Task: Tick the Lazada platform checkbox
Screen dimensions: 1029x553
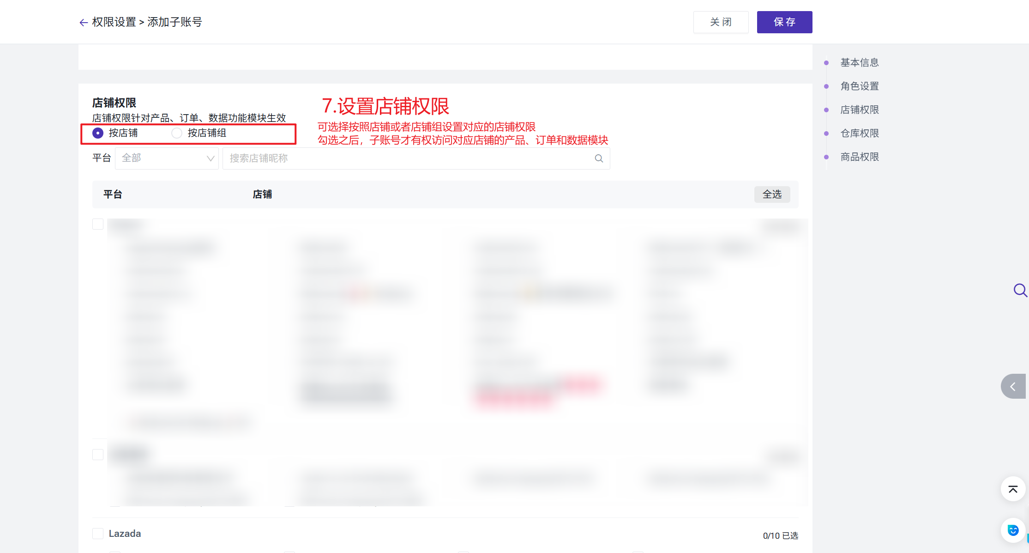Action: click(x=98, y=534)
